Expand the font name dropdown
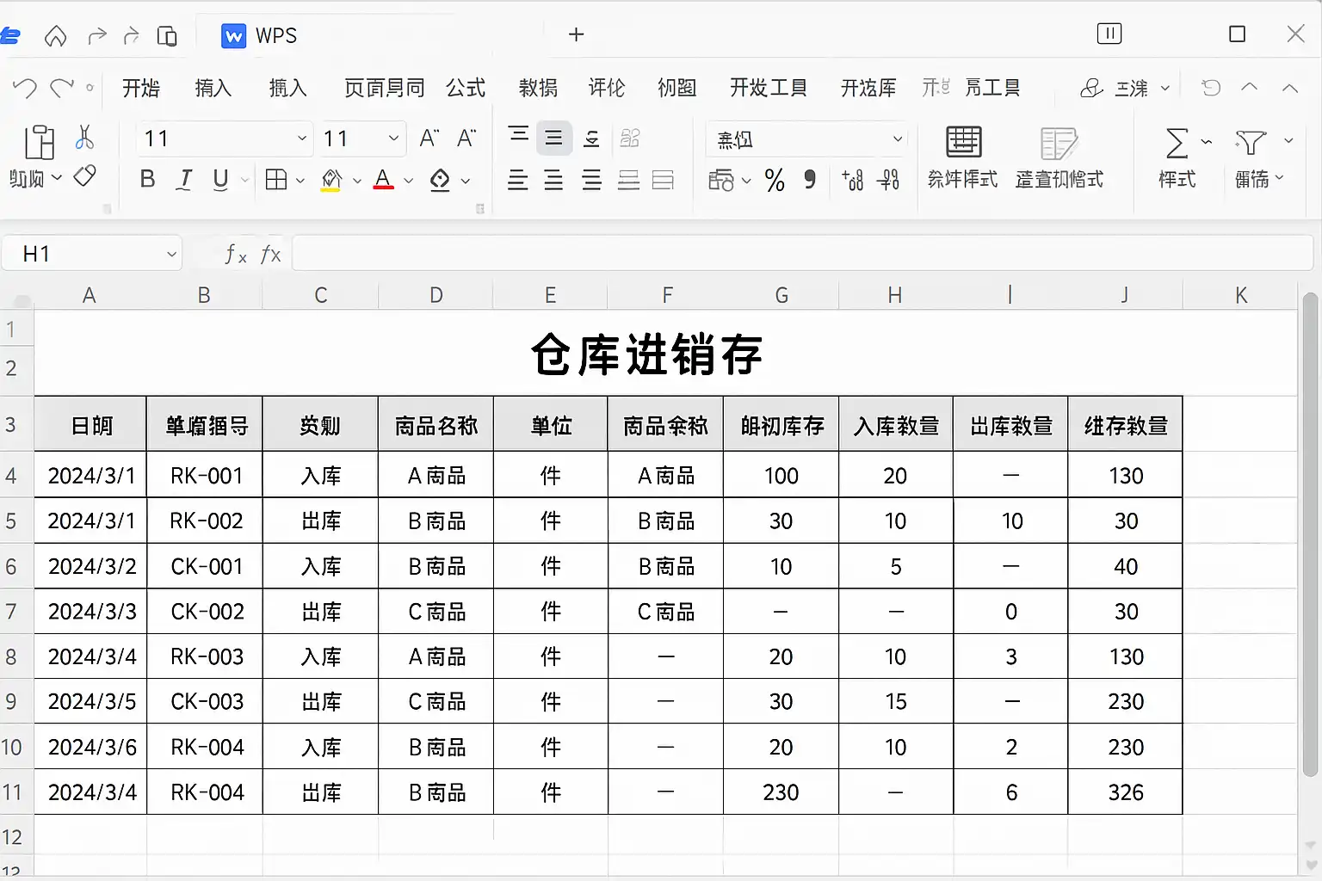This screenshot has height=881, width=1322. (301, 139)
